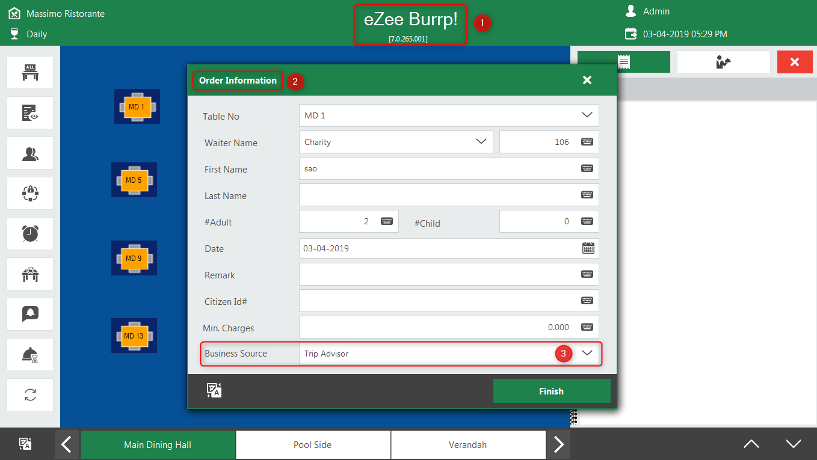
Task: Click into the Citizen Id# field
Action: (449, 301)
